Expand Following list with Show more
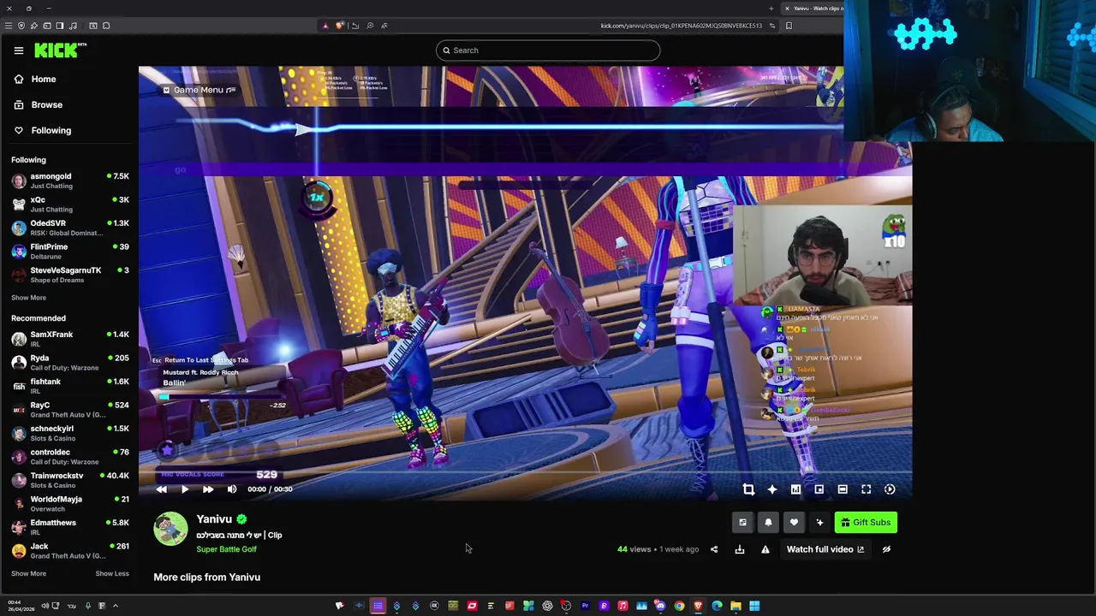This screenshot has height=616, width=1096. [28, 298]
